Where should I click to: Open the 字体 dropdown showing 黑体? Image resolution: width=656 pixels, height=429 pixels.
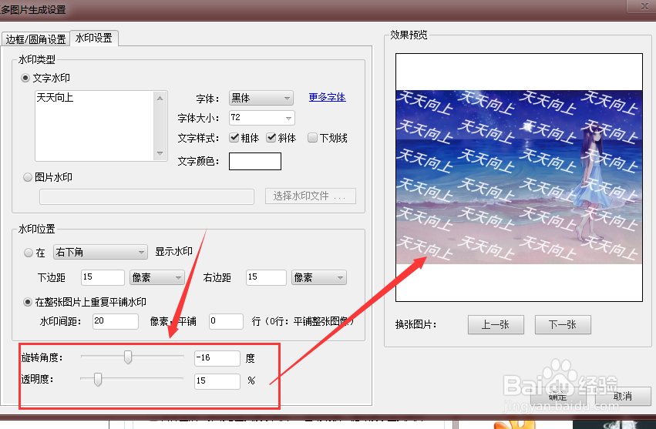click(261, 99)
